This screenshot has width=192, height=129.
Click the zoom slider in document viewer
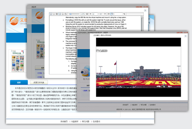[74, 14]
